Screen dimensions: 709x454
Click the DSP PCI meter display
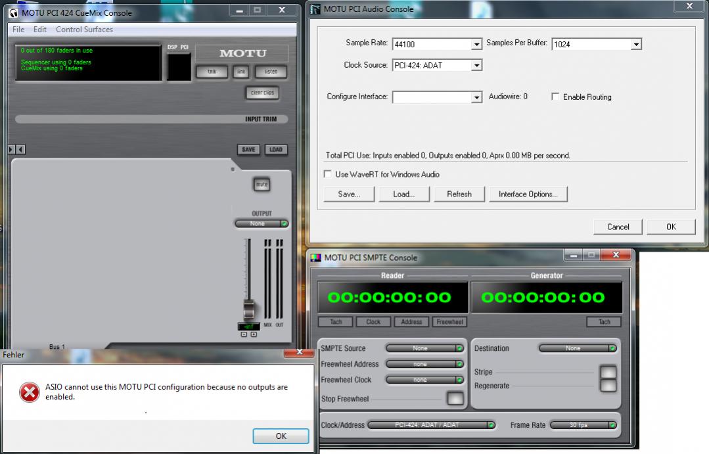click(179, 67)
